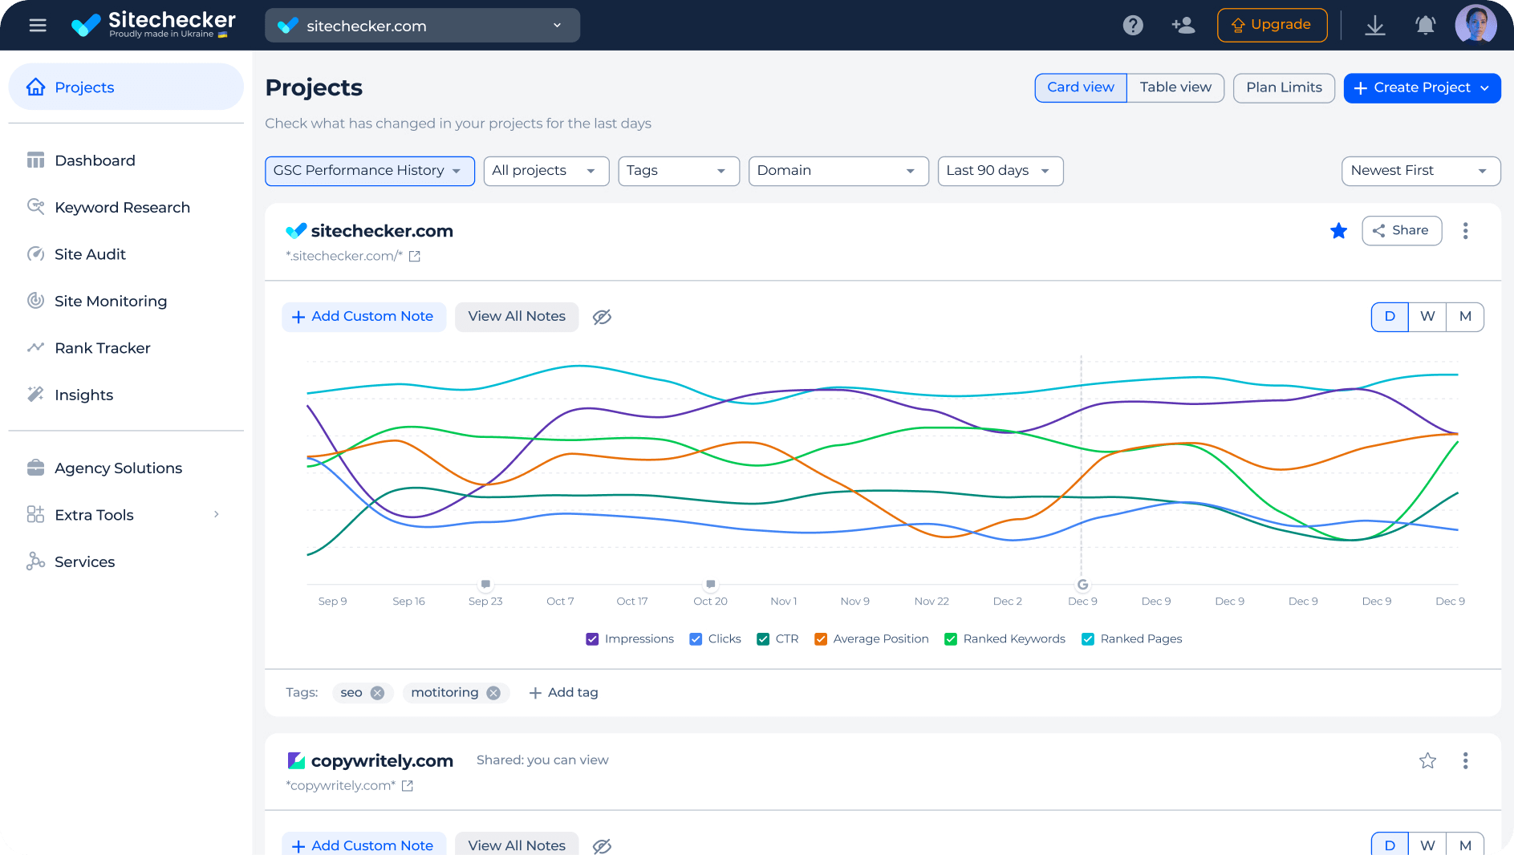
Task: Open user profile avatar
Action: click(1476, 25)
